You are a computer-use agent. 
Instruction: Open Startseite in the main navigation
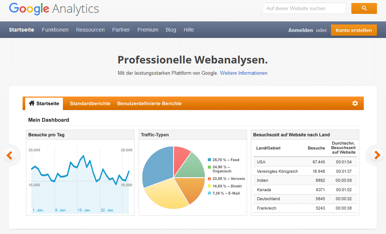pyautogui.click(x=22, y=30)
